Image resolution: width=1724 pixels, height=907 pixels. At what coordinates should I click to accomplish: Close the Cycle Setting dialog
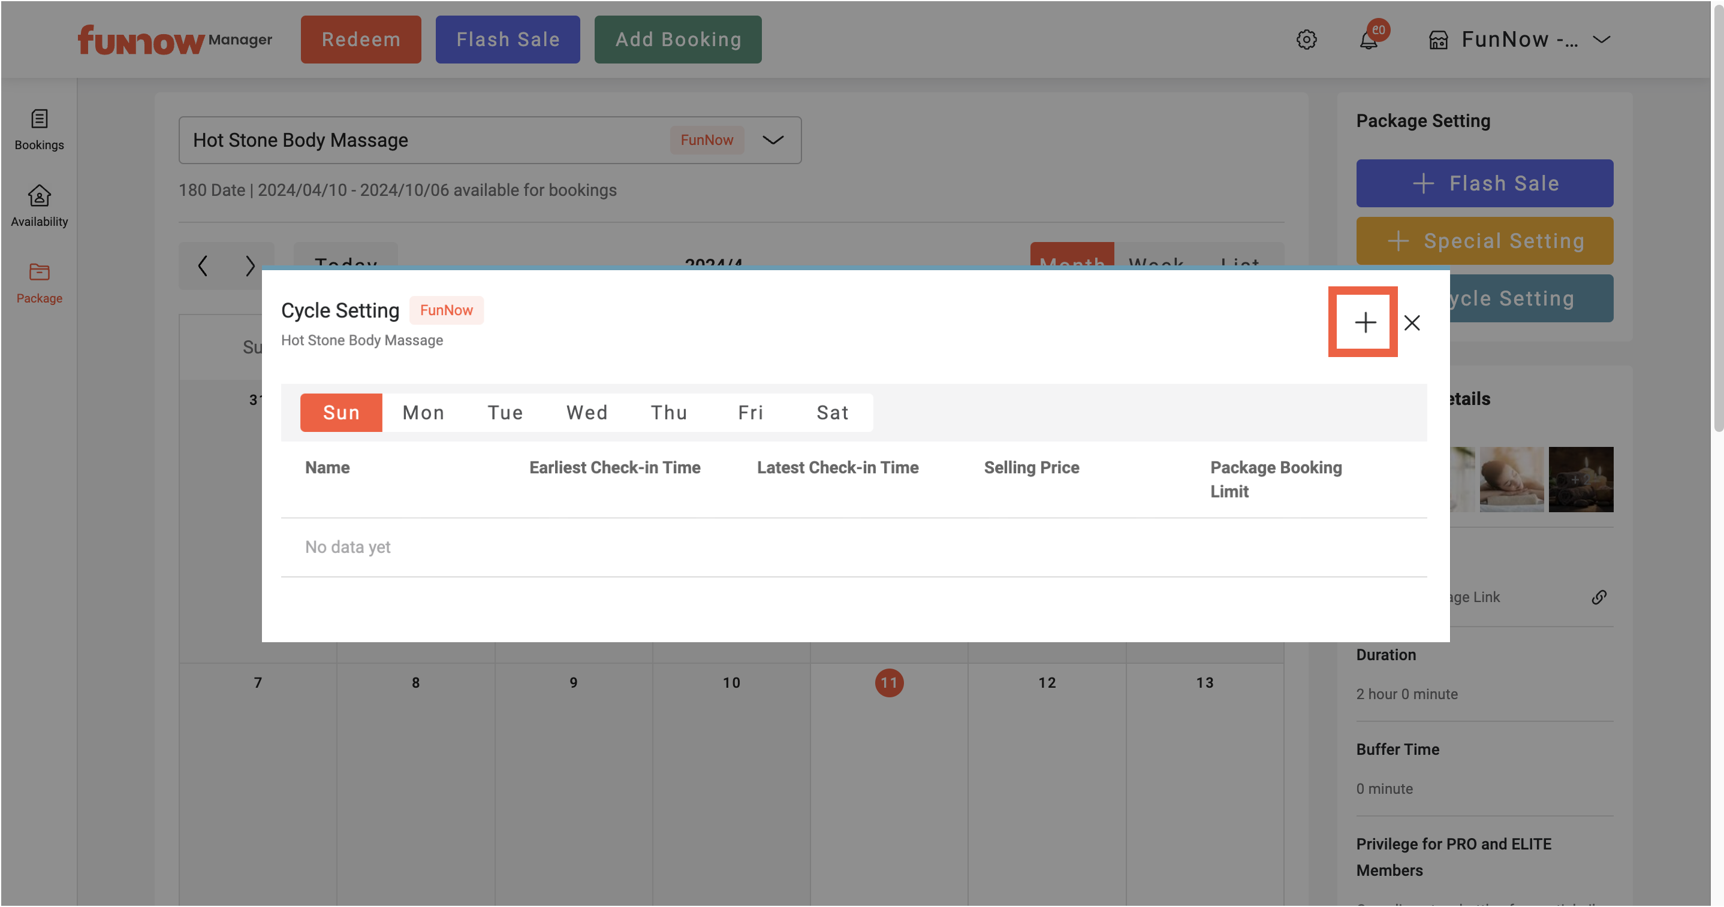coord(1412,322)
